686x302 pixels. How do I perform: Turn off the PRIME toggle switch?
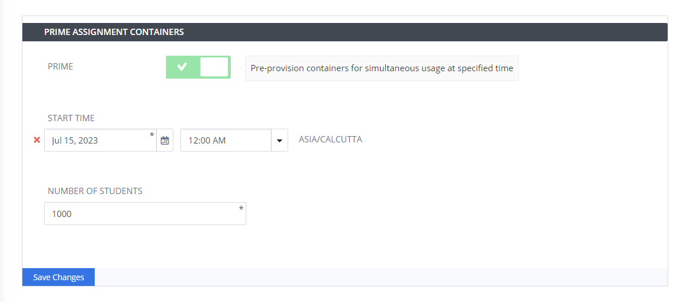(x=198, y=67)
